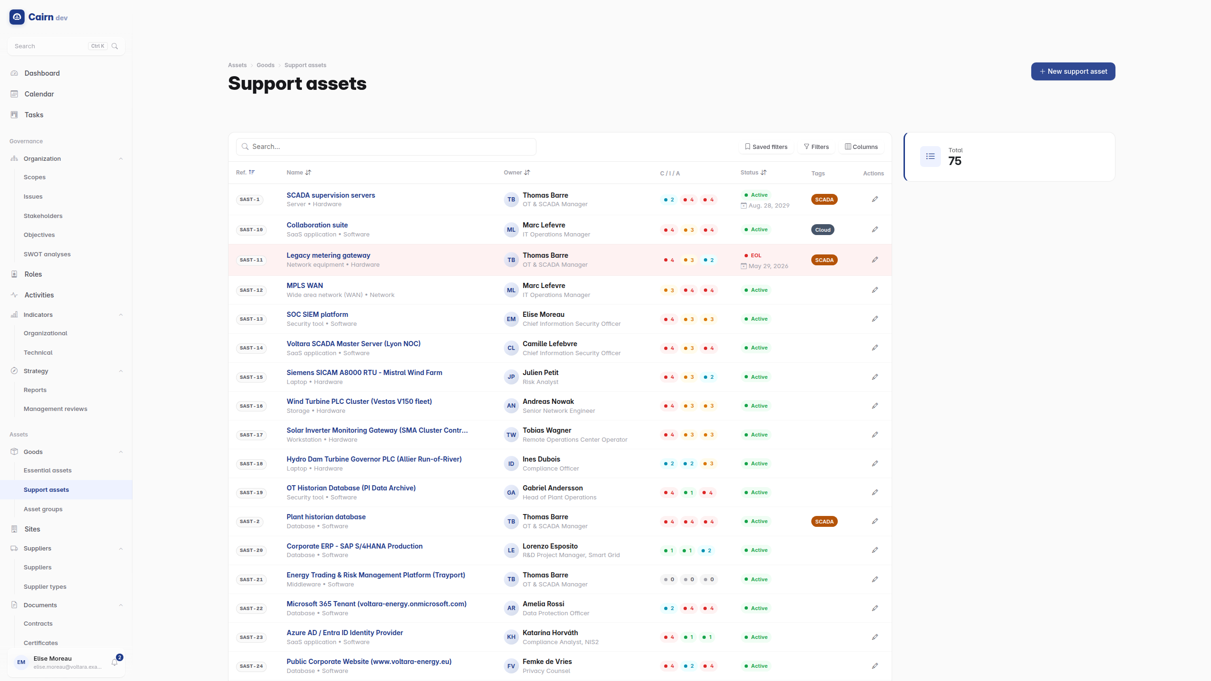Click pencil icon for SAST-17 row
Image resolution: width=1211 pixels, height=681 pixels.
(x=875, y=435)
